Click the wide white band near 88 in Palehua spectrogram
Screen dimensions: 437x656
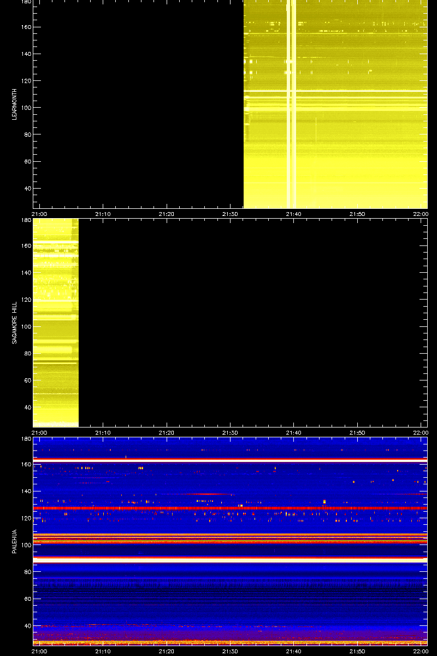pos(230,560)
